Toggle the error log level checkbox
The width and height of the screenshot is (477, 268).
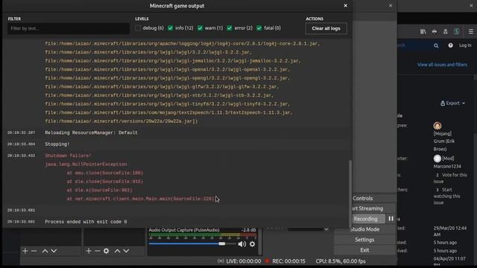point(230,28)
